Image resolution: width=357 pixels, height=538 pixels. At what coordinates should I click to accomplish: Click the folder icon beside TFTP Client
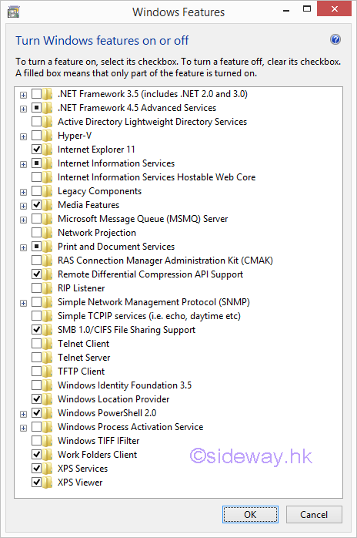(x=48, y=372)
